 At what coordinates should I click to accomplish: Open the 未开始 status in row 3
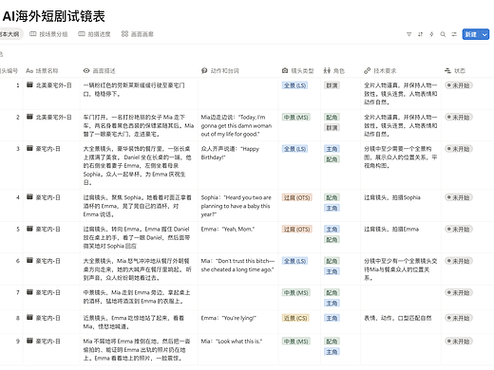[x=459, y=149]
